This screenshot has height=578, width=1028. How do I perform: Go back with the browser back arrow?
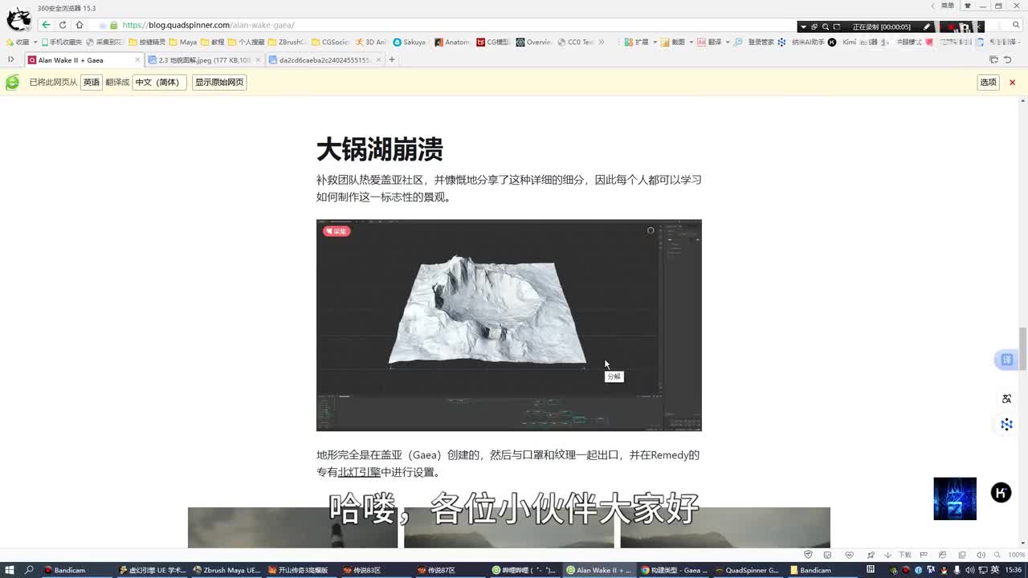[x=46, y=25]
